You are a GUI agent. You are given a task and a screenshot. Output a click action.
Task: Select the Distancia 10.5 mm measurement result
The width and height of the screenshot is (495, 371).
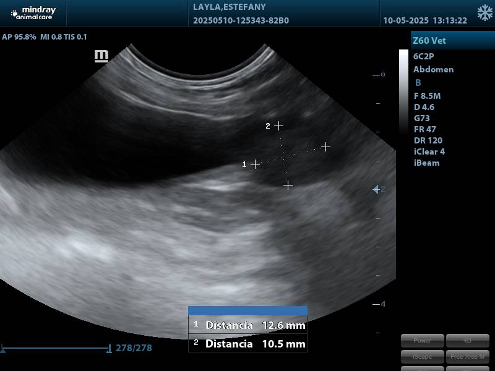click(x=247, y=344)
